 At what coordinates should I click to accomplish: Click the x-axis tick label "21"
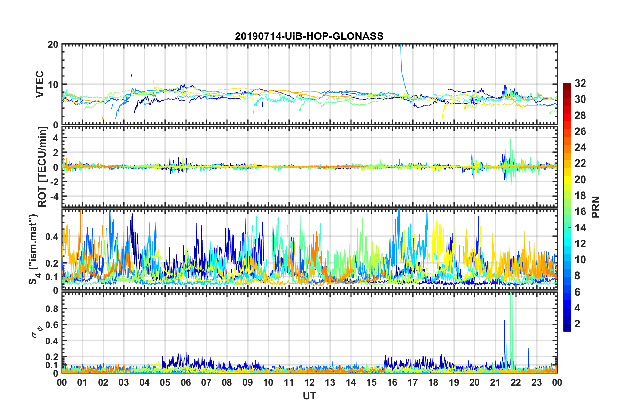click(x=495, y=383)
